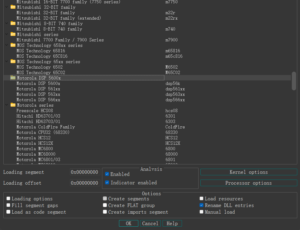Collapse the MOS Technology 658xx series group
Viewport: 300px width, 230px height.
pos(6,45)
